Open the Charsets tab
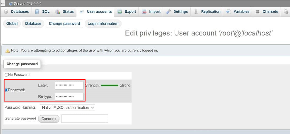The height and width of the screenshot is (134, 290). (x=267, y=11)
